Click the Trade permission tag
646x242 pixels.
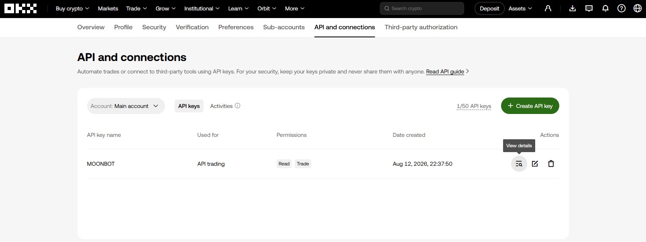[303, 164]
